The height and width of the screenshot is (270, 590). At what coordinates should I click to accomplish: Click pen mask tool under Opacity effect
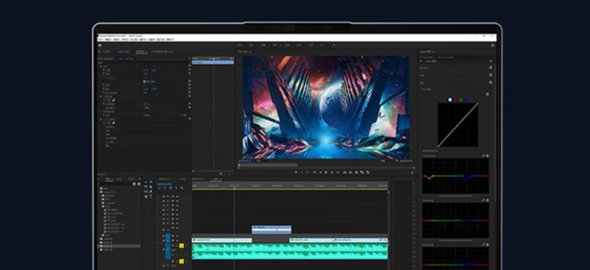tap(114, 100)
